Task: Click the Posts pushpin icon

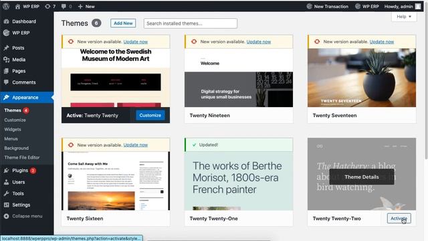Action: coord(7,48)
